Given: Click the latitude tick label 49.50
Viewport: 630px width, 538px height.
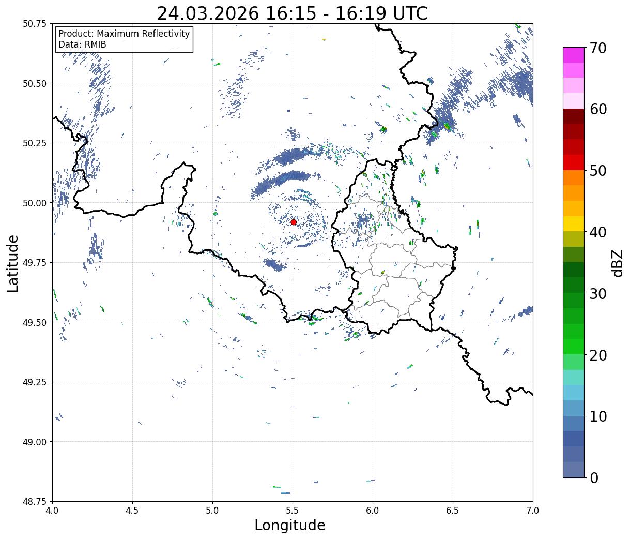Looking at the screenshot, I should click(x=34, y=322).
